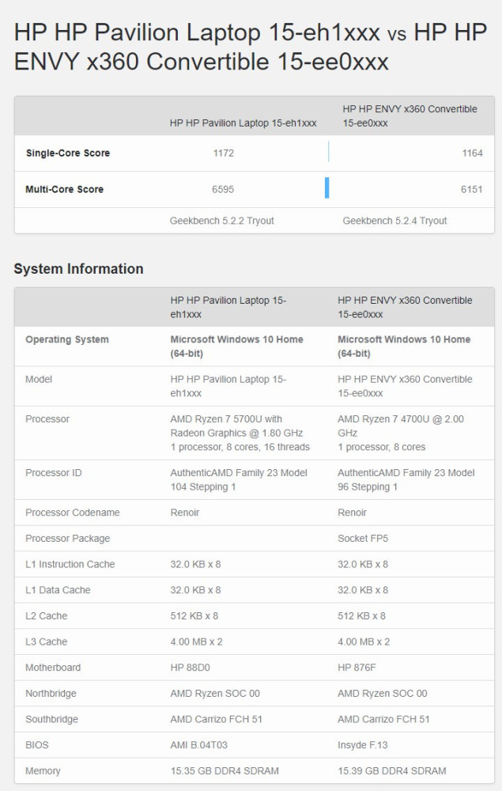Click the thin Single-Core comparison bar
Image resolution: width=502 pixels, height=791 pixels.
328,153
